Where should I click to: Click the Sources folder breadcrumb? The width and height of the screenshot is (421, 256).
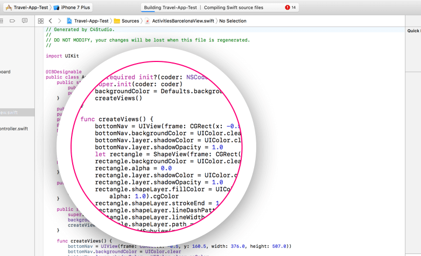click(130, 20)
